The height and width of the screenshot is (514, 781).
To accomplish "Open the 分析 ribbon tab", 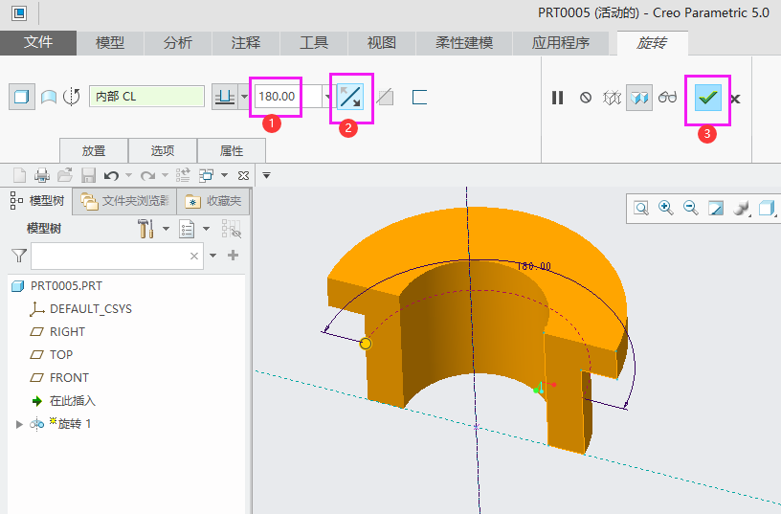I will tap(177, 43).
